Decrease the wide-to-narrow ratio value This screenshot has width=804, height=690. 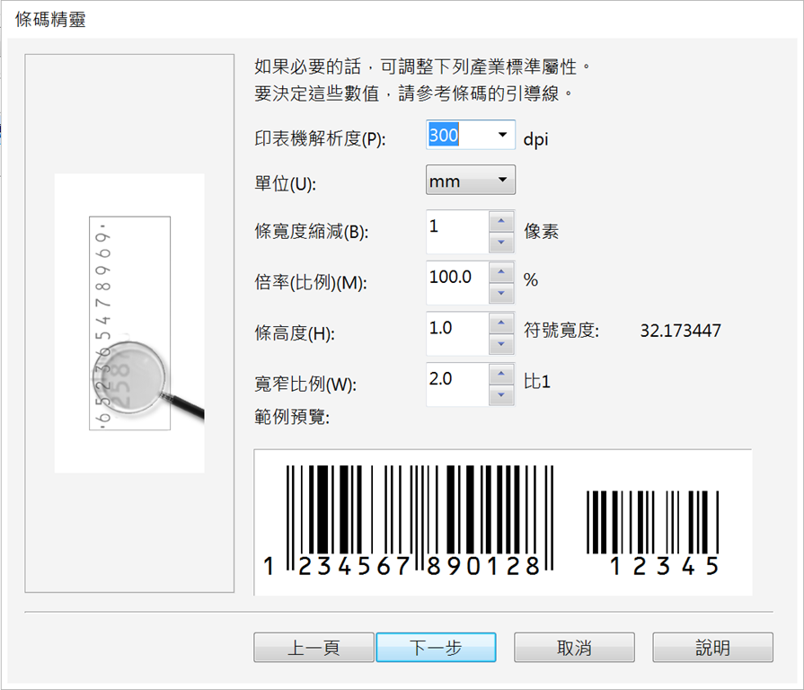coord(501,394)
